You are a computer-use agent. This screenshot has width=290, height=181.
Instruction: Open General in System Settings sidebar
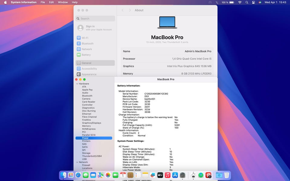point(95,63)
